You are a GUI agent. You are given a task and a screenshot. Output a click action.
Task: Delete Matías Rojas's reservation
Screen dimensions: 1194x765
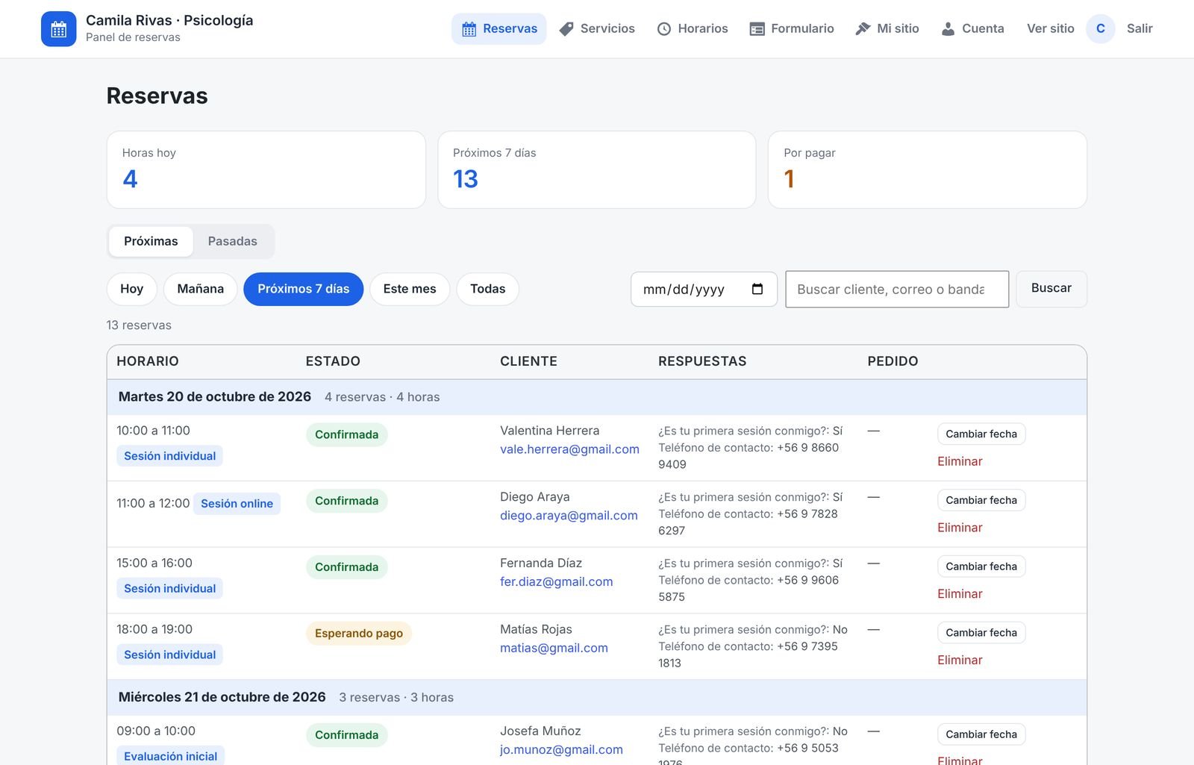[960, 660]
